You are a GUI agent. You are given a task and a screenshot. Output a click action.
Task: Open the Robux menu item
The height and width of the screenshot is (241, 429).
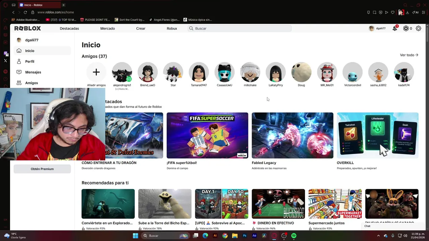point(172,28)
